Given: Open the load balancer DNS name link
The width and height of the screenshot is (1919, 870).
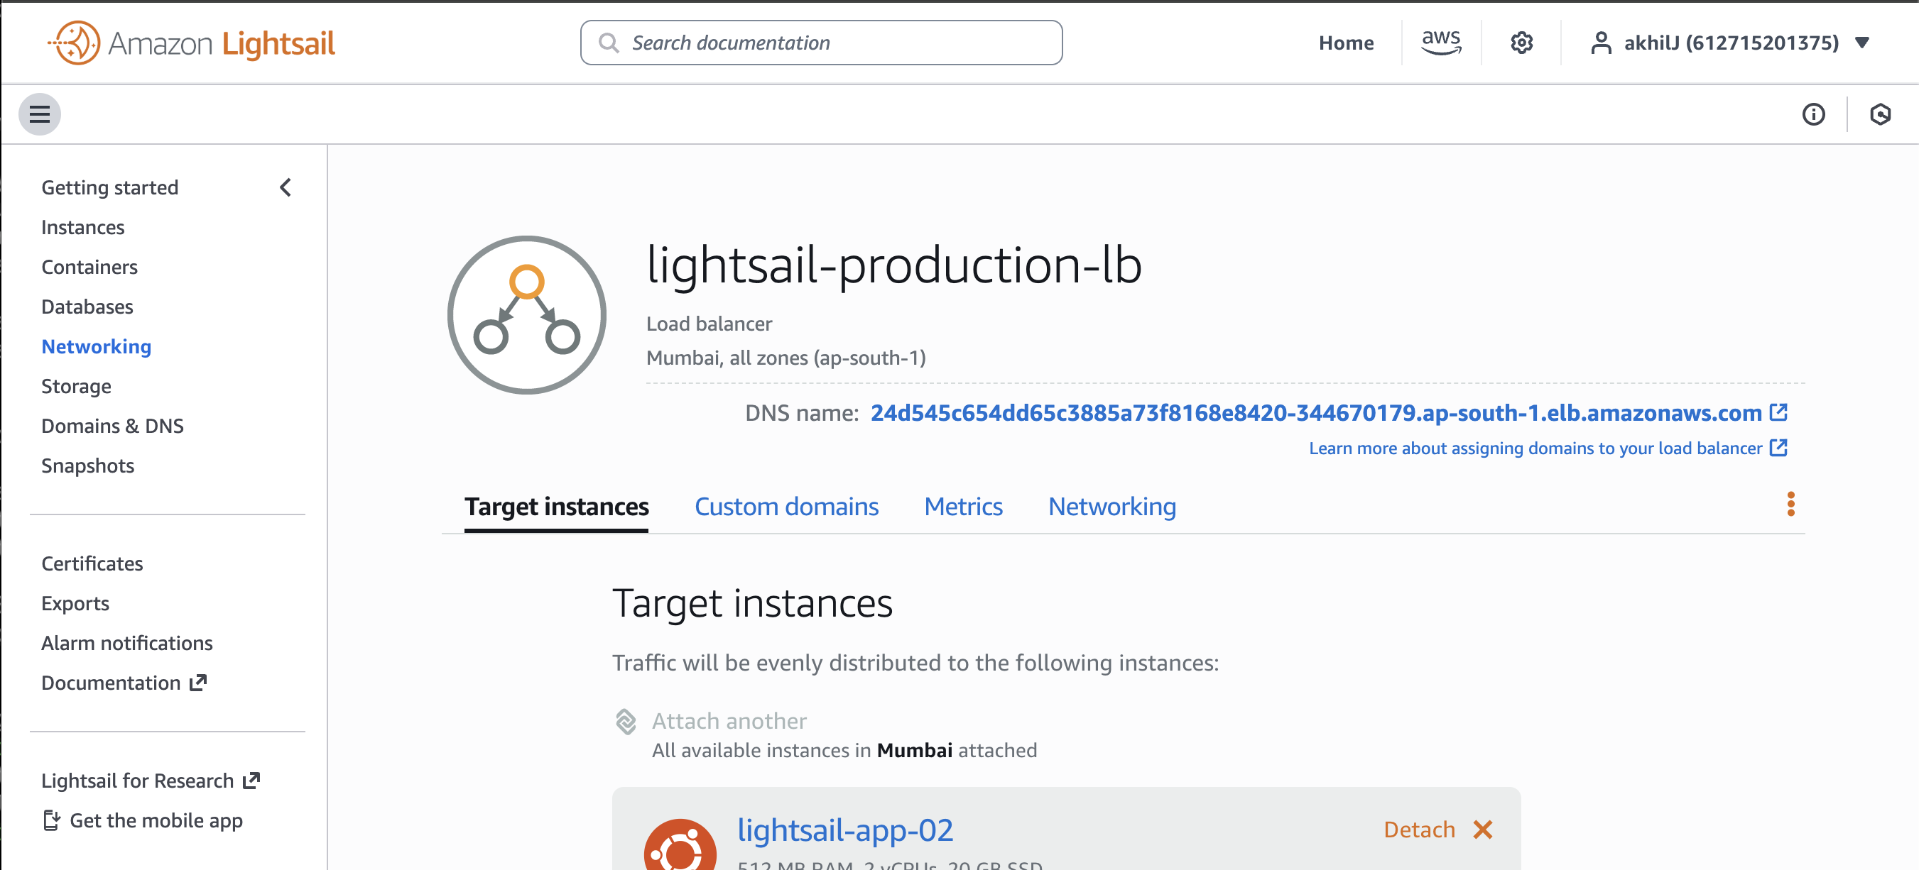Looking at the screenshot, I should [x=1316, y=412].
